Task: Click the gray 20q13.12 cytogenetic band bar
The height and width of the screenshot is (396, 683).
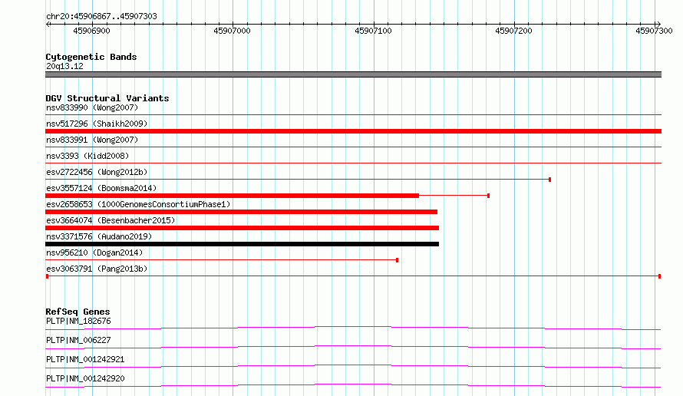Action: click(x=353, y=74)
